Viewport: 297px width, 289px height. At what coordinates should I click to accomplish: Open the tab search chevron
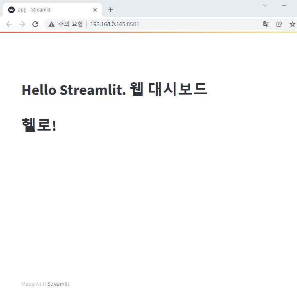(x=265, y=5)
